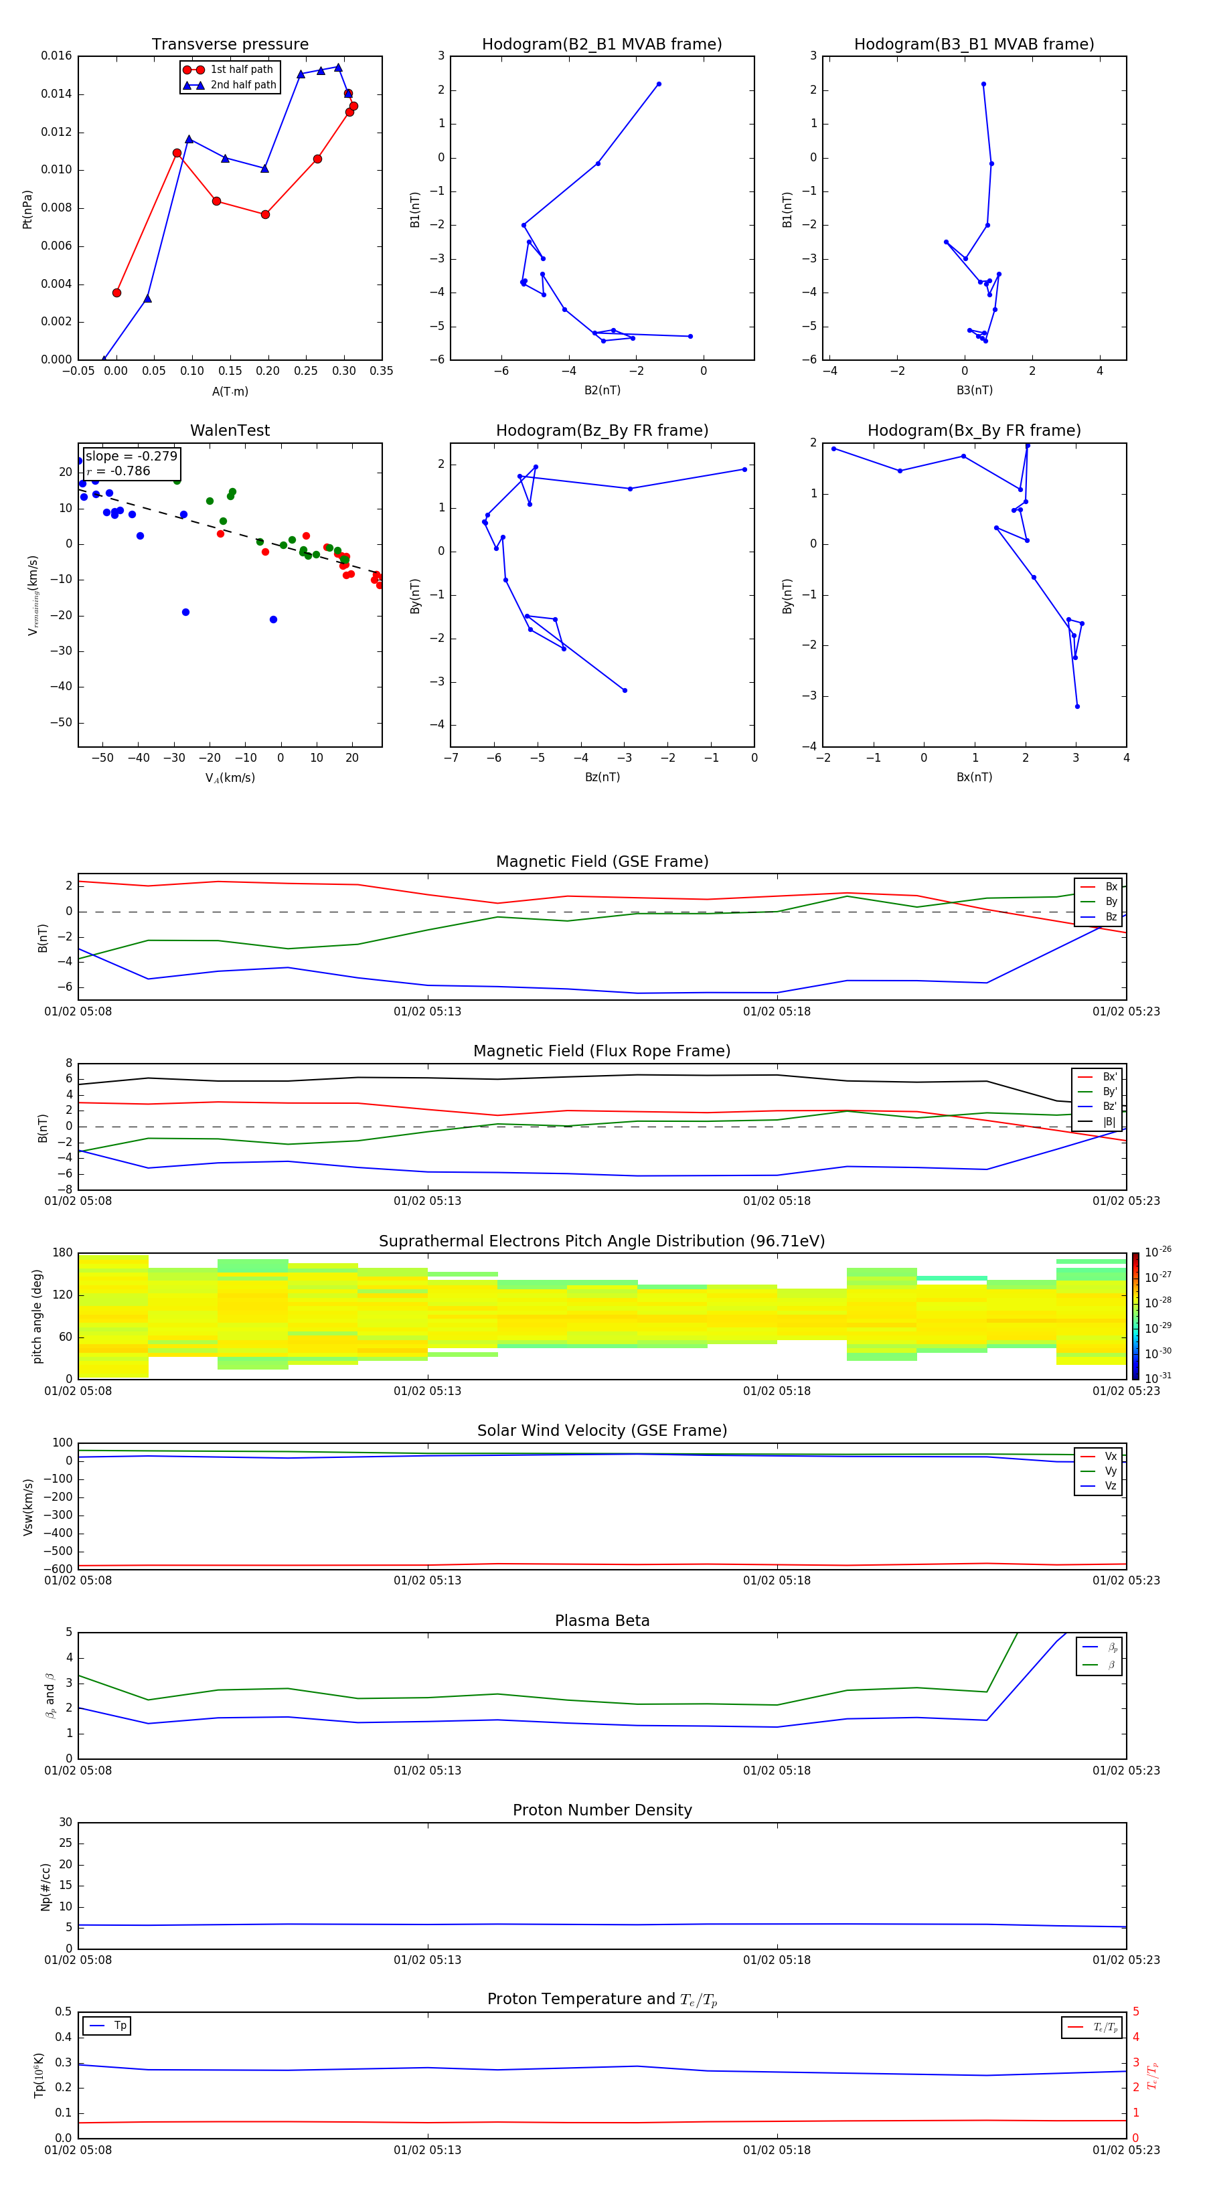Click the "Bz(nT)" x-axis label under the hodogram
The width and height of the screenshot is (1205, 2209).
(x=601, y=777)
